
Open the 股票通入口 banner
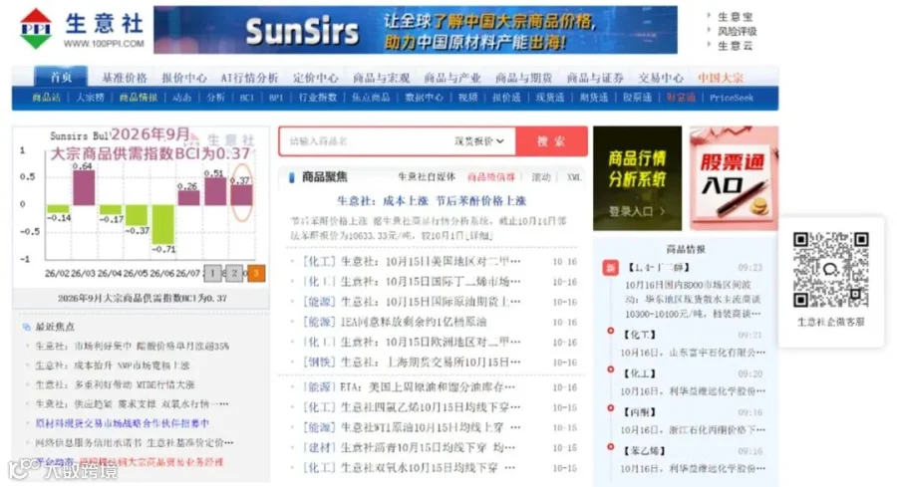[x=734, y=178]
